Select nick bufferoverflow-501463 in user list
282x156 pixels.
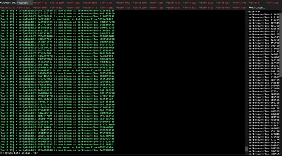[x=264, y=146]
